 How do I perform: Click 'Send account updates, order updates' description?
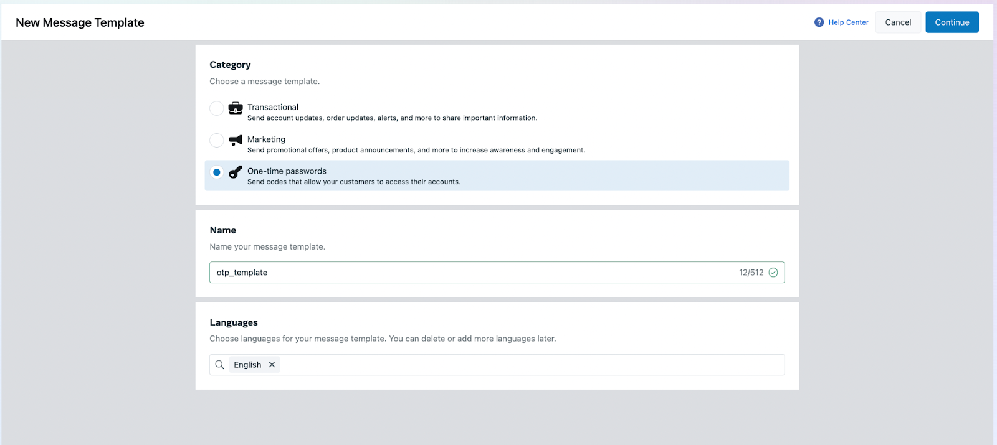pos(392,118)
